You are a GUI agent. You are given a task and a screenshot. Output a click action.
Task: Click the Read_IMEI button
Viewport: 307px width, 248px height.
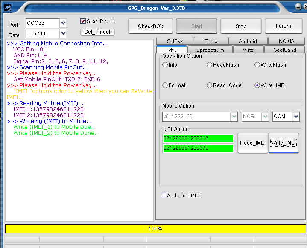tap(253, 143)
